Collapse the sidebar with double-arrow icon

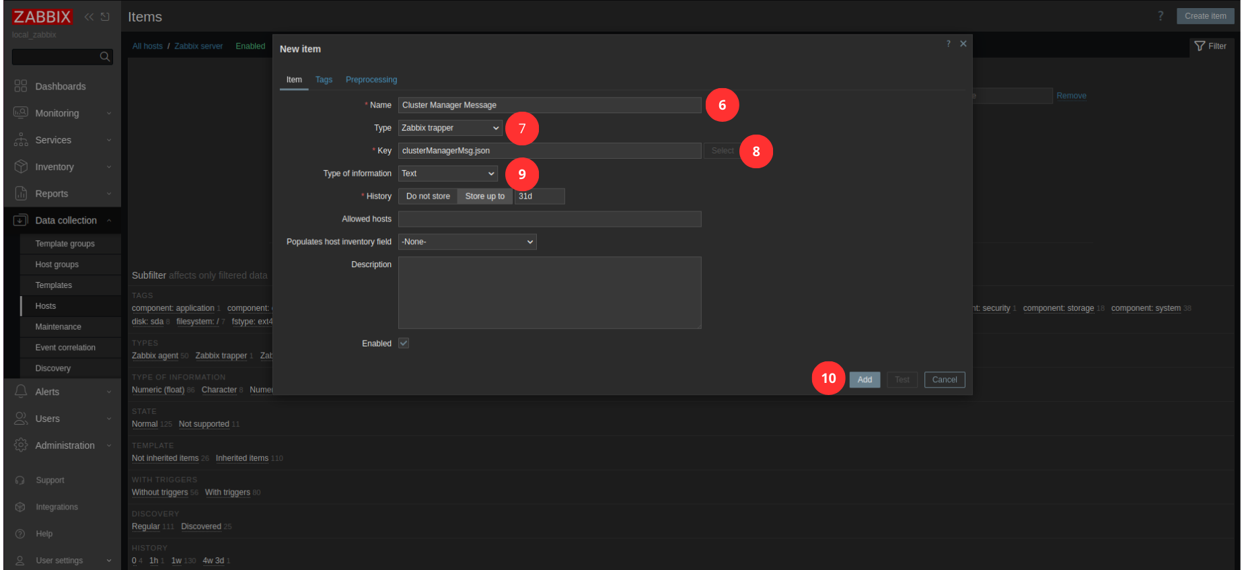pyautogui.click(x=89, y=17)
